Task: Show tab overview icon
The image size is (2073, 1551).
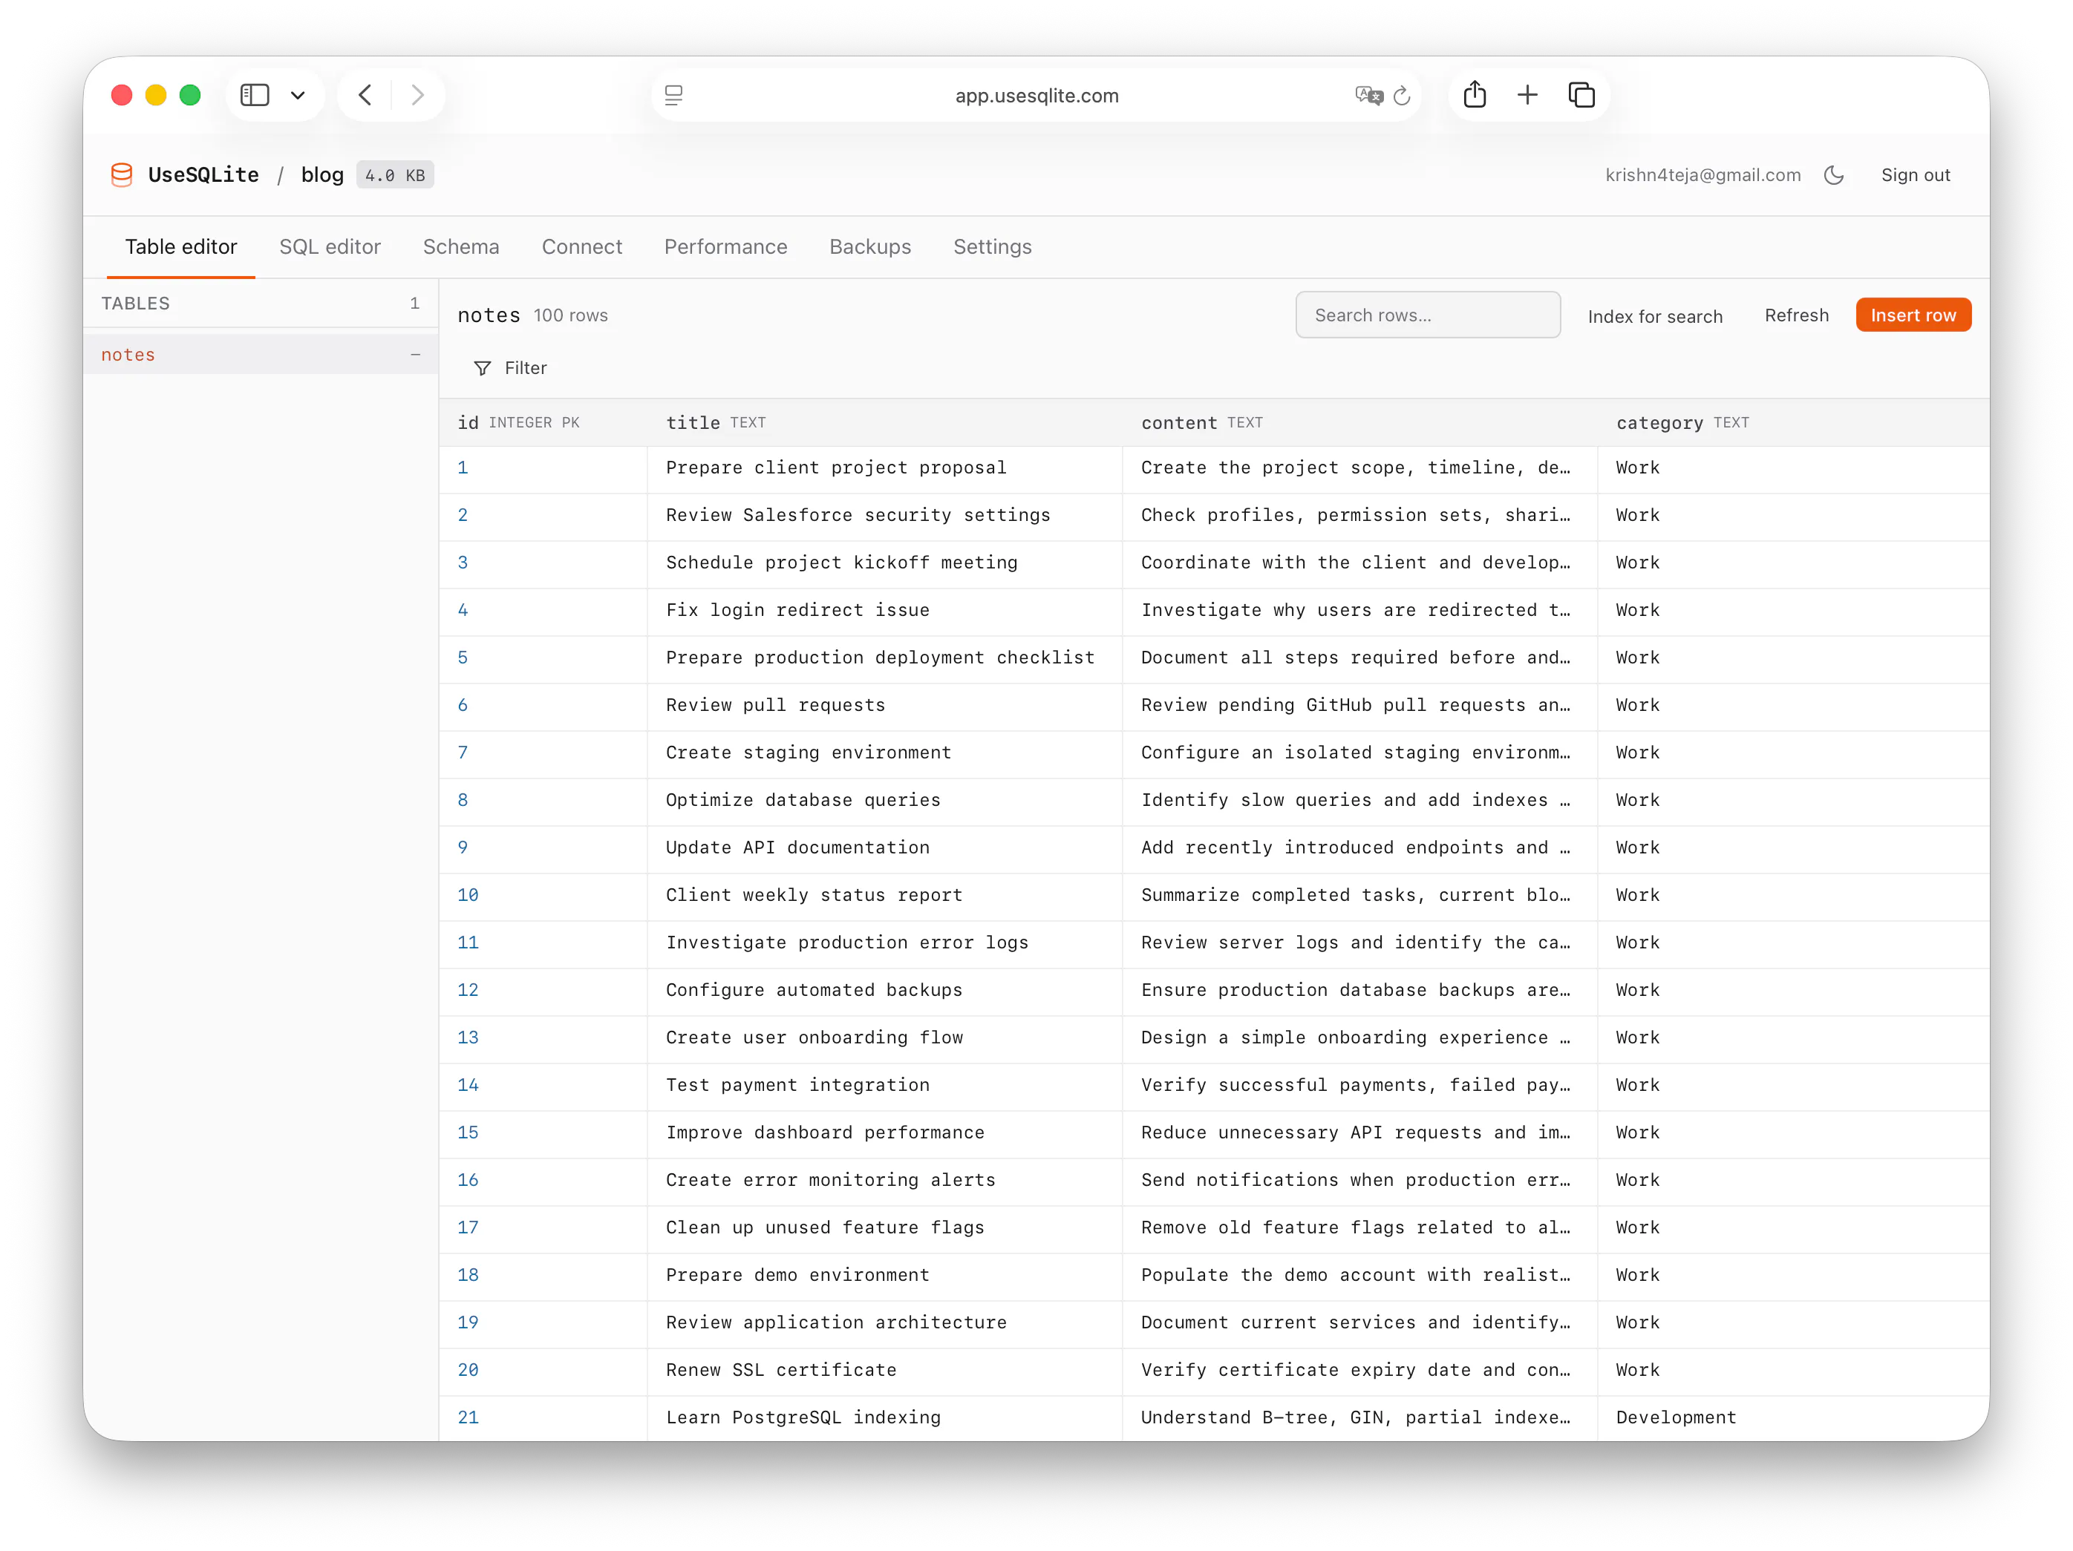Action: [1582, 94]
